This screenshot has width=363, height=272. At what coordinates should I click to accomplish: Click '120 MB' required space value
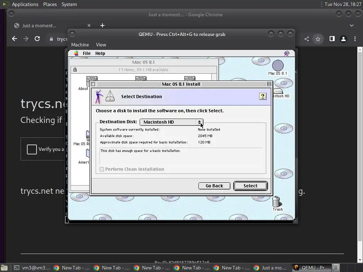tap(204, 142)
